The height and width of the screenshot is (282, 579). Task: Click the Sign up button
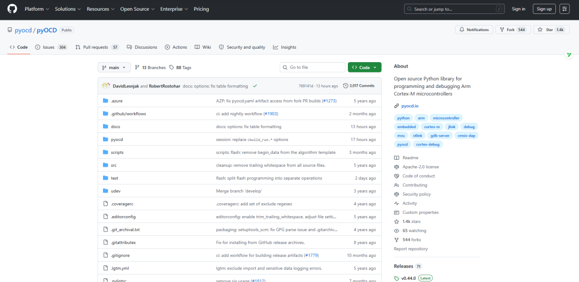coord(544,9)
